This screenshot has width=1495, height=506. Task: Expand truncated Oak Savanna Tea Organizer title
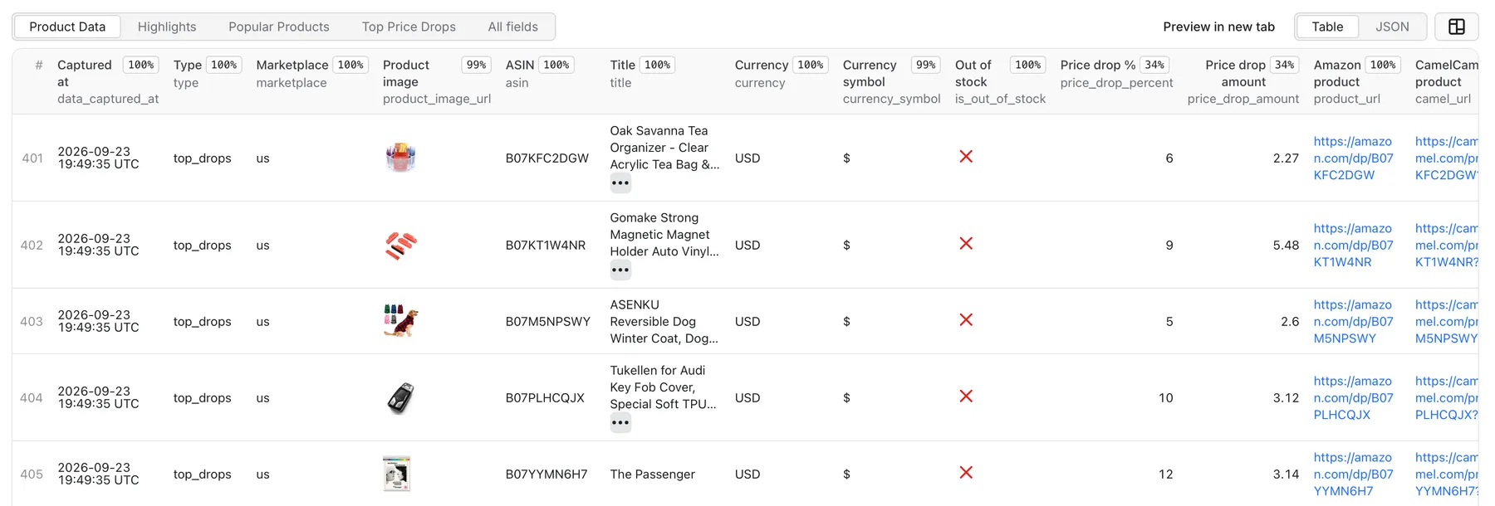(x=620, y=183)
